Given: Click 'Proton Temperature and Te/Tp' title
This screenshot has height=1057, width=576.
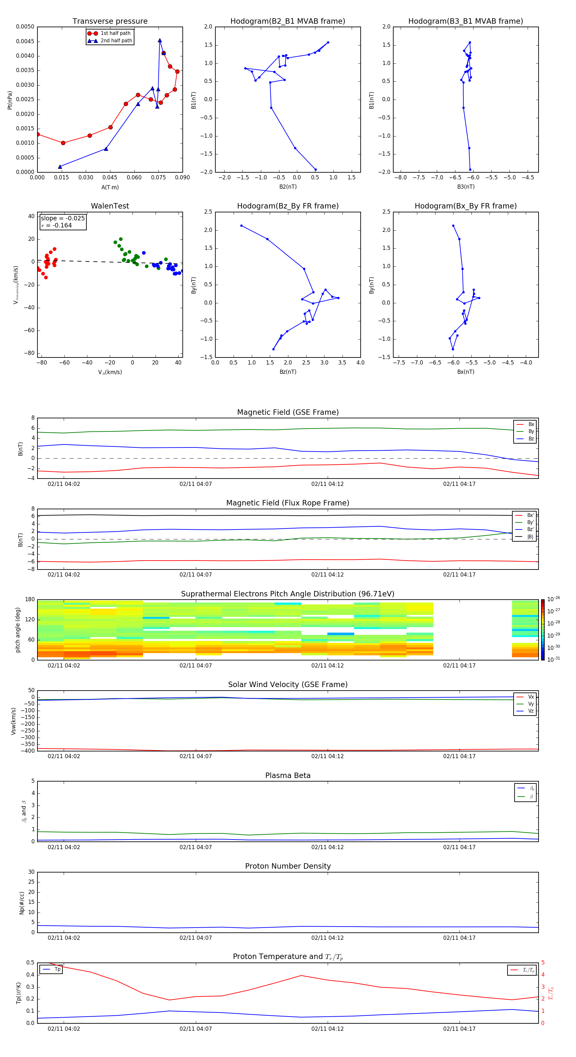Looking at the screenshot, I should [x=288, y=957].
